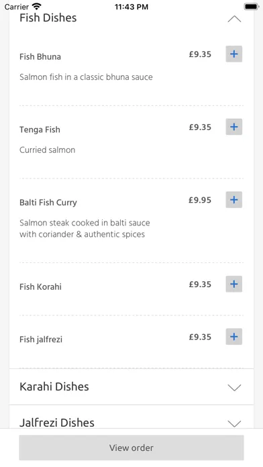Open the Karahi Dishes section title

[54, 386]
